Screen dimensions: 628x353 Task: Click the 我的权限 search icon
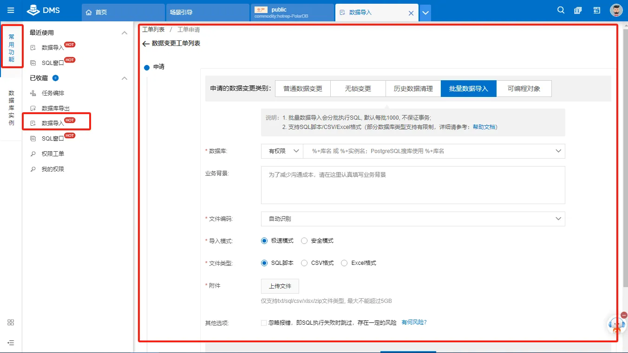[33, 169]
